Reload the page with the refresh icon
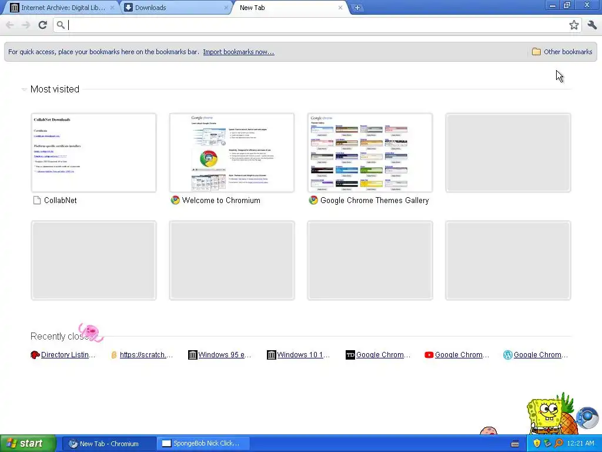The image size is (602, 452). point(42,25)
